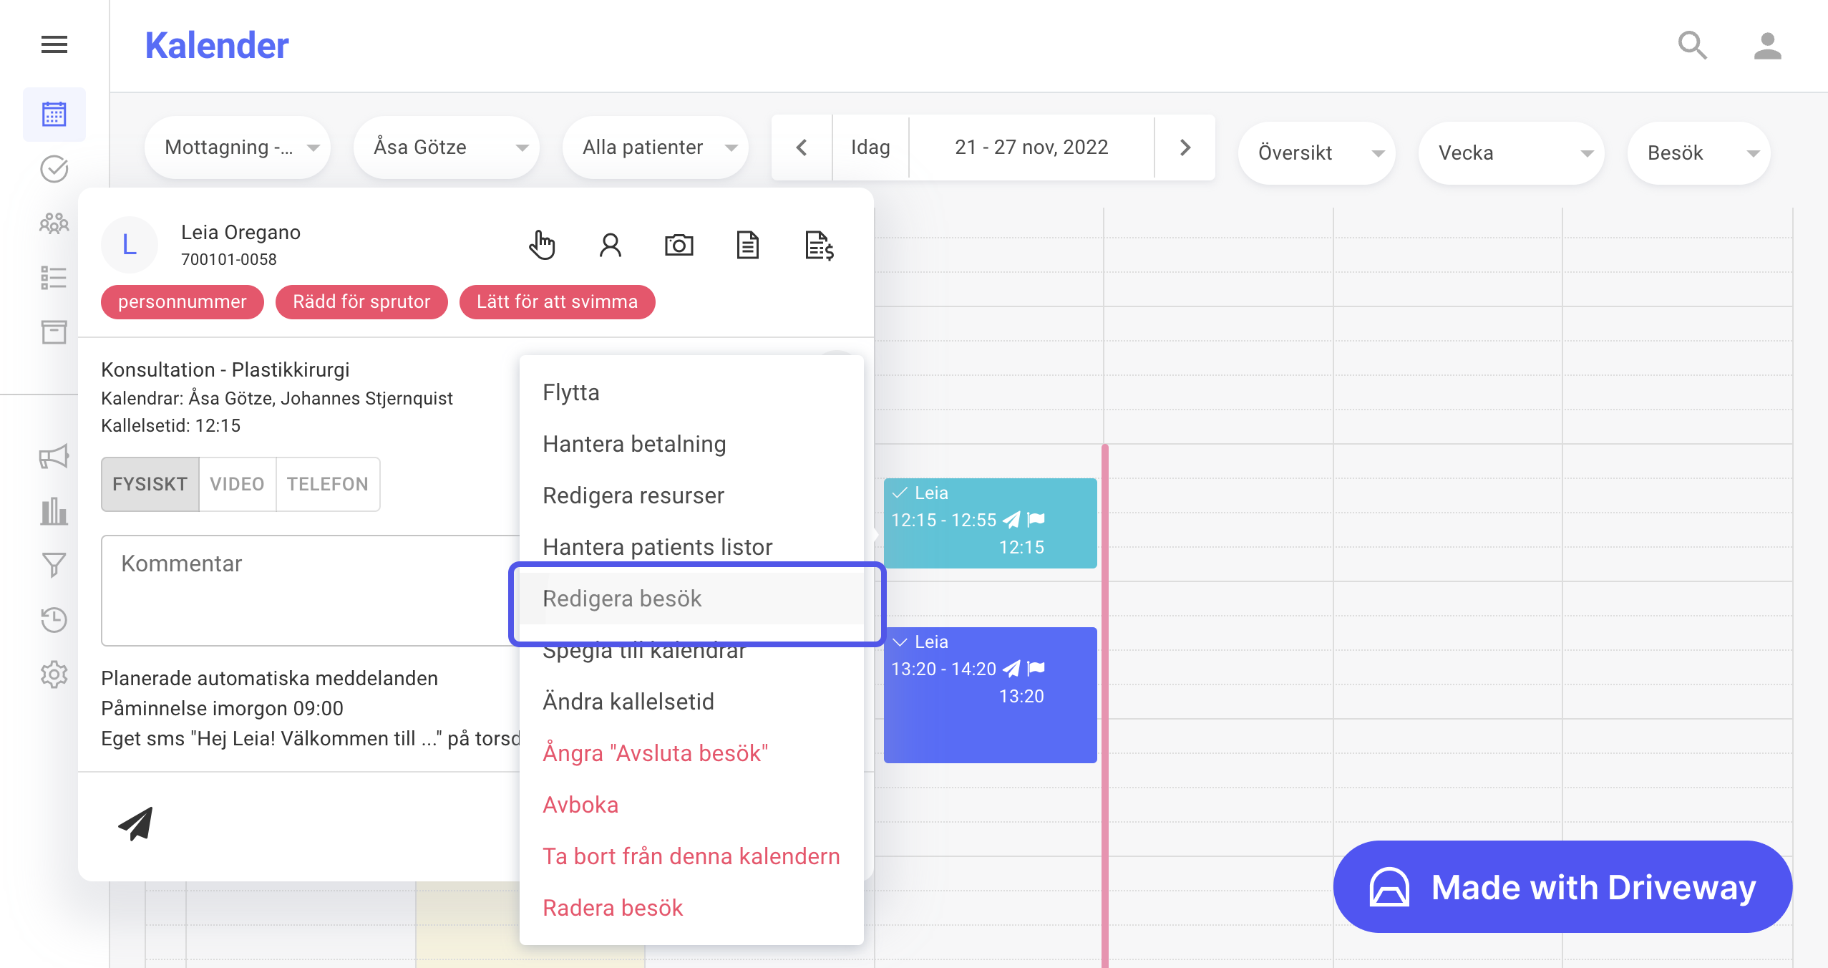Choose Hantera betalning menu entry

(x=691, y=445)
